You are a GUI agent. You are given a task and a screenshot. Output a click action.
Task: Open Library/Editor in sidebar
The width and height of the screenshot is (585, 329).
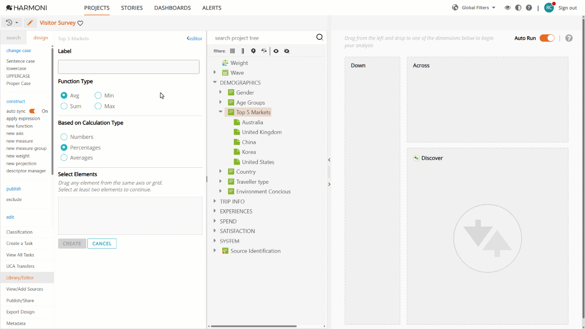click(27, 278)
